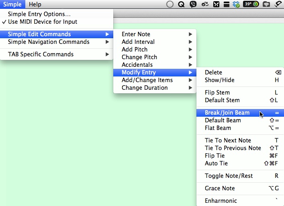Click the Q icon in the menu bar
This screenshot has width=284, height=206.
pyautogui.click(x=181, y=4)
